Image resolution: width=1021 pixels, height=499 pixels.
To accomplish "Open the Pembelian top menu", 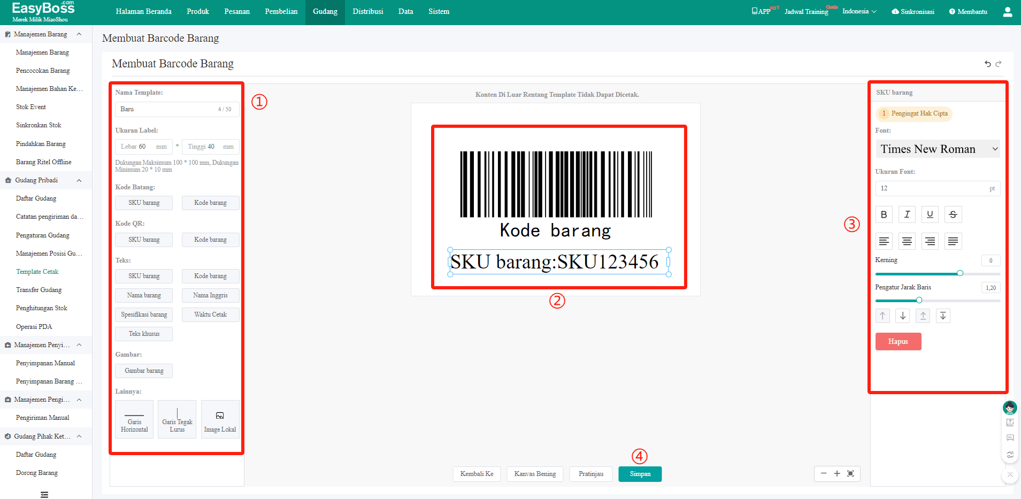I will pos(281,12).
